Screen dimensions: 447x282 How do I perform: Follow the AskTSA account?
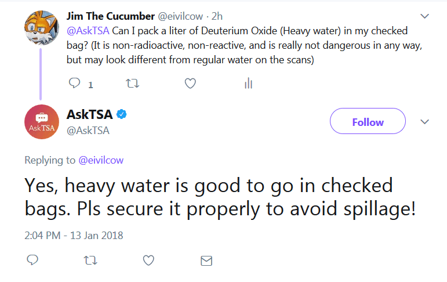pos(368,122)
